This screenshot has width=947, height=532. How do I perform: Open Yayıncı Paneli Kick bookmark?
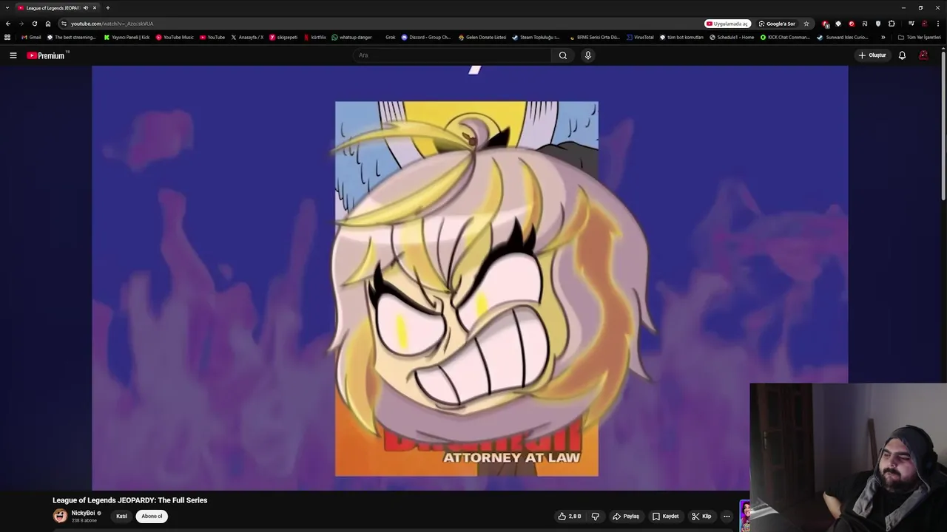[127, 37]
